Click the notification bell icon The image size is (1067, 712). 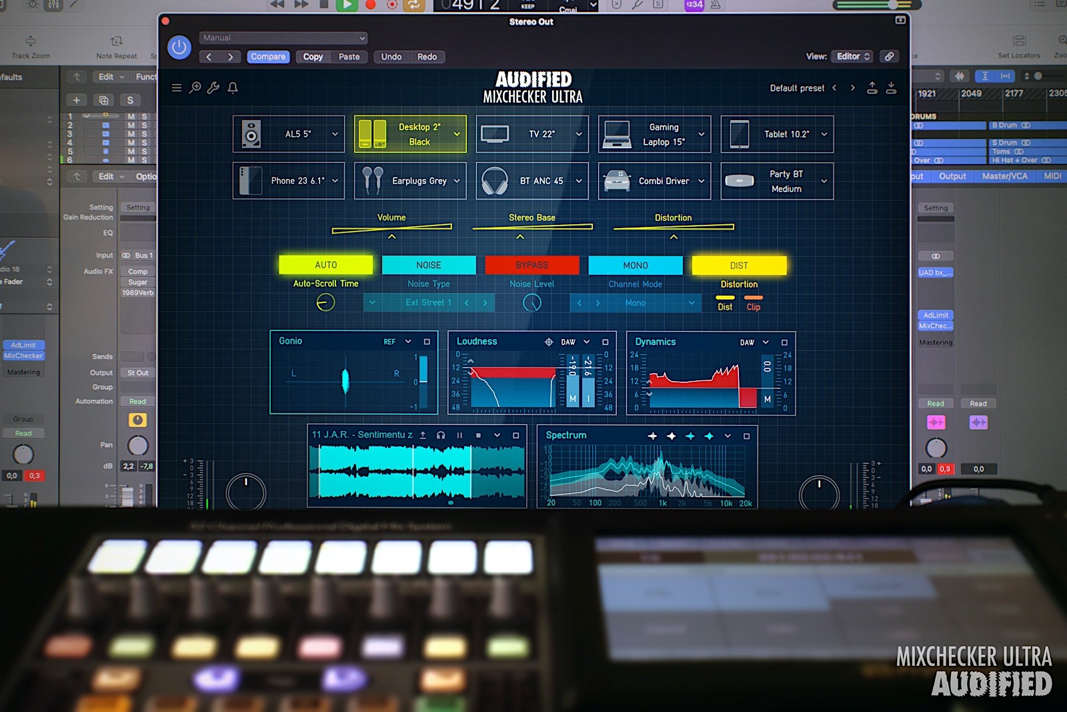coord(233,87)
